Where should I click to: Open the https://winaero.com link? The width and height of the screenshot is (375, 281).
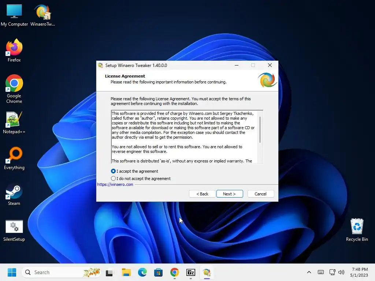coord(115,184)
